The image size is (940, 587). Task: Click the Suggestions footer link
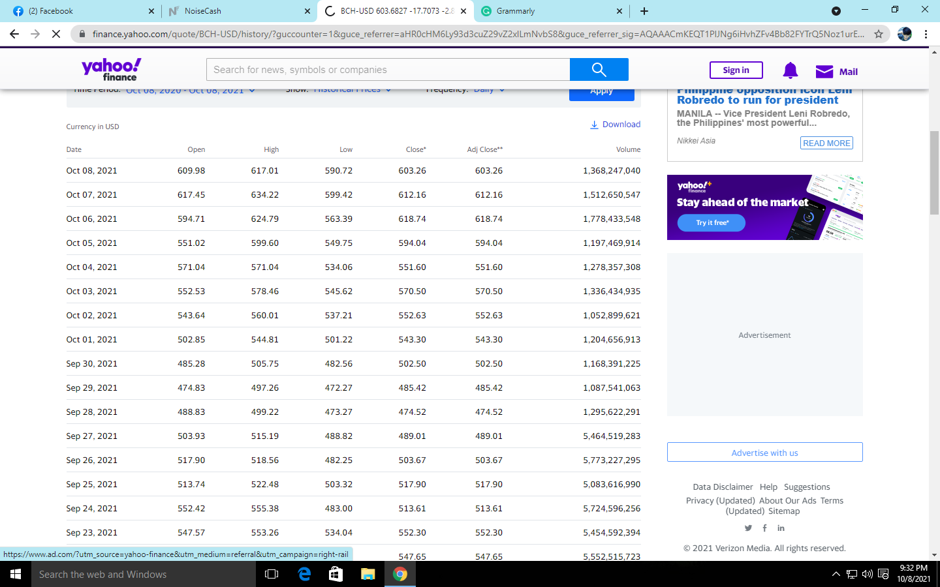coord(807,487)
